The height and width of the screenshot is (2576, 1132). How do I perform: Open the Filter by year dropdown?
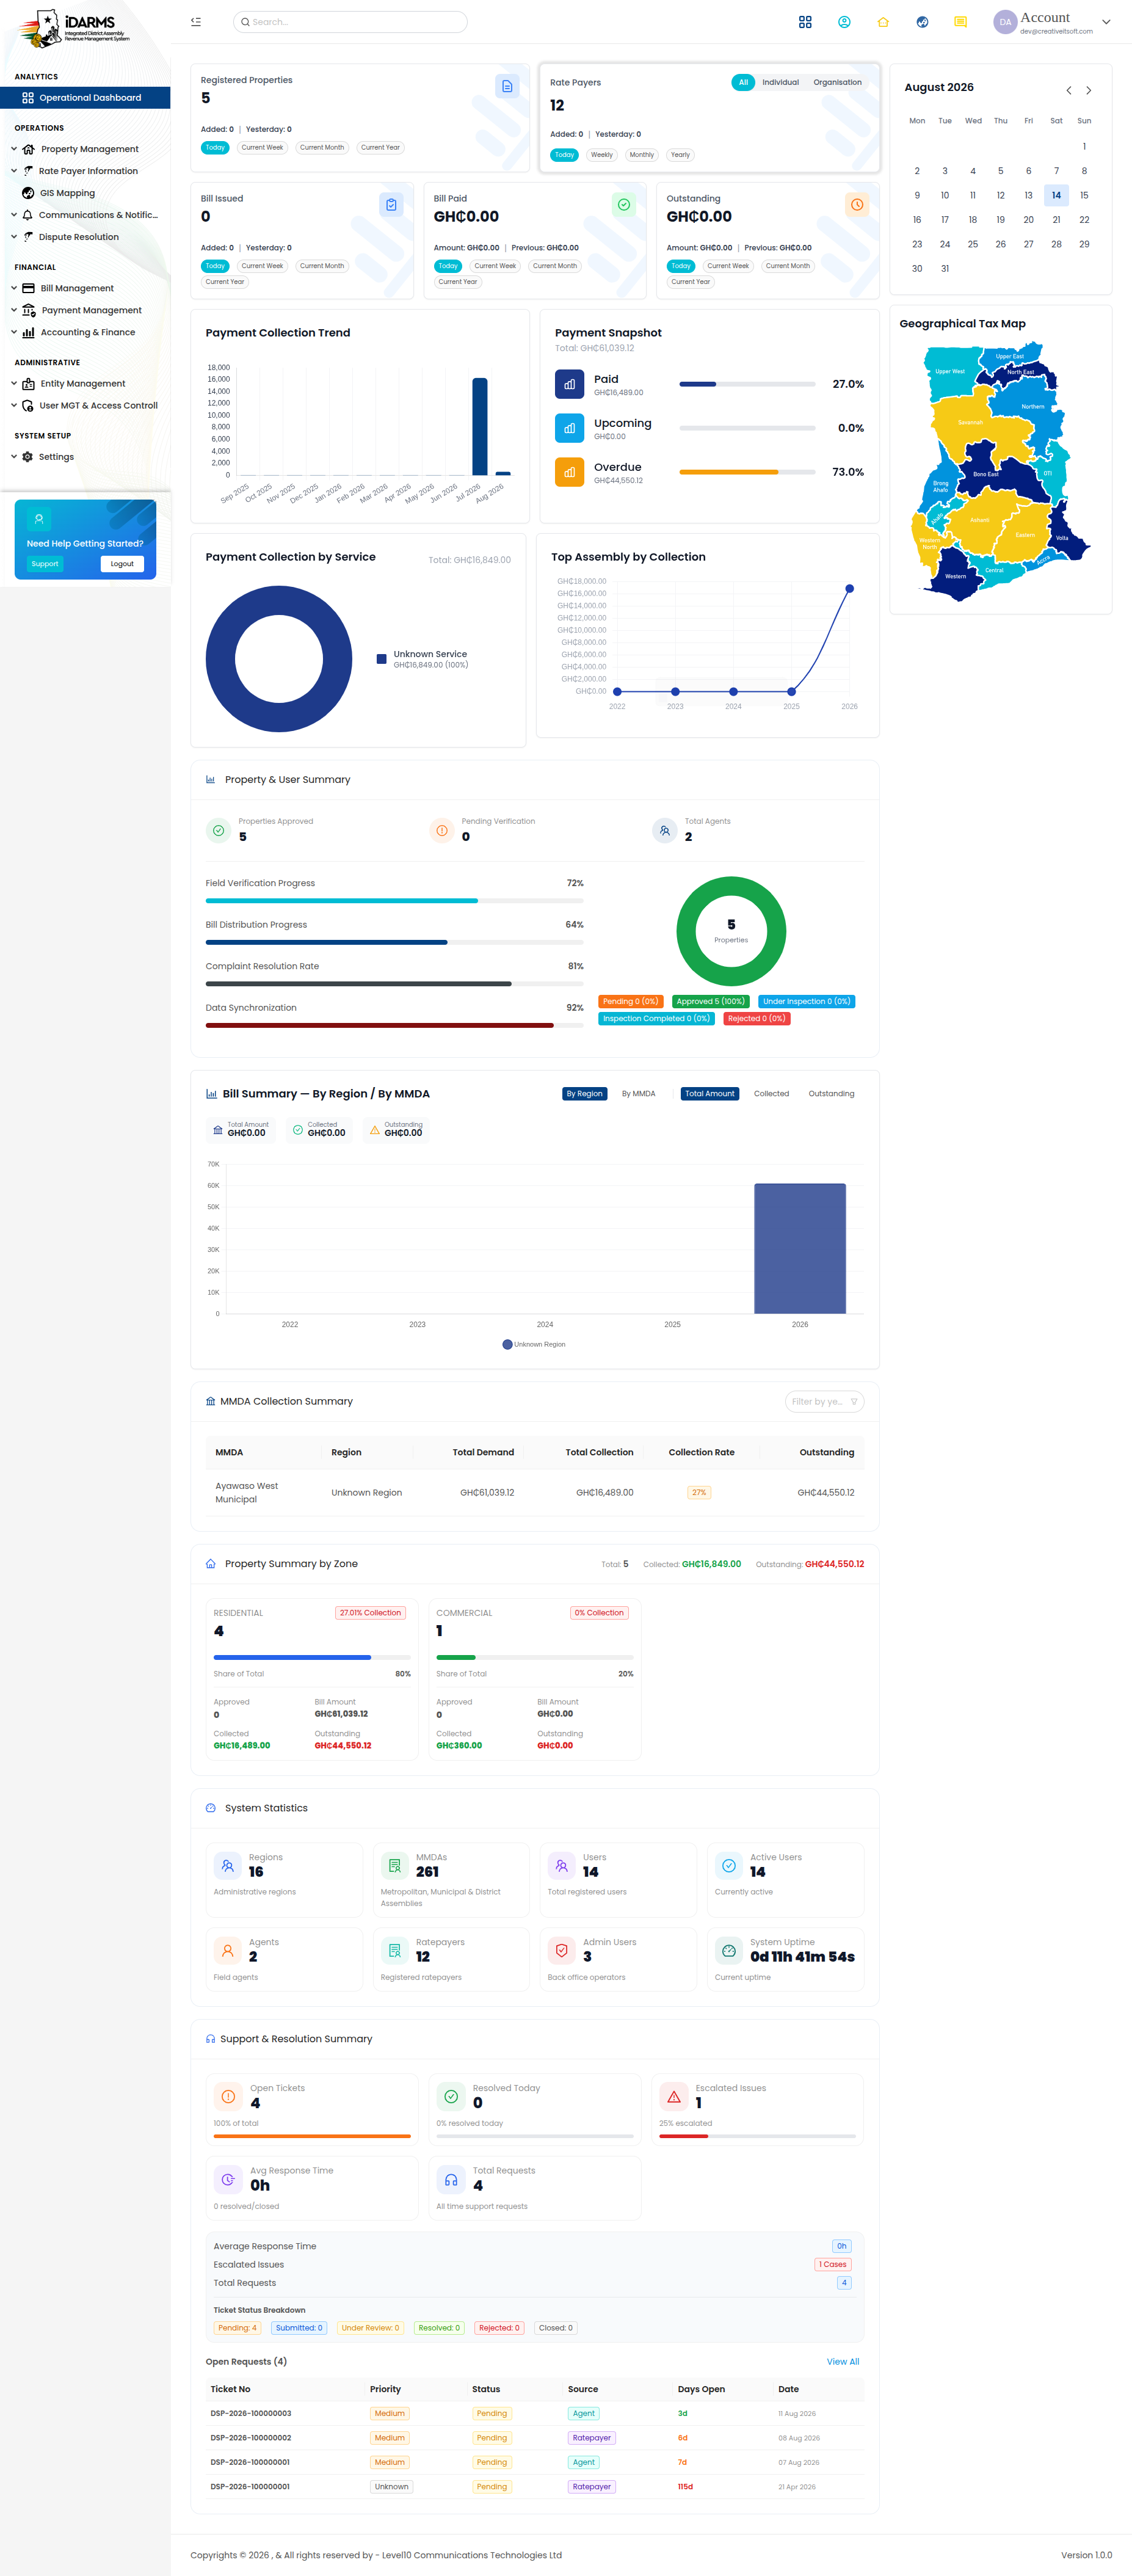824,1402
